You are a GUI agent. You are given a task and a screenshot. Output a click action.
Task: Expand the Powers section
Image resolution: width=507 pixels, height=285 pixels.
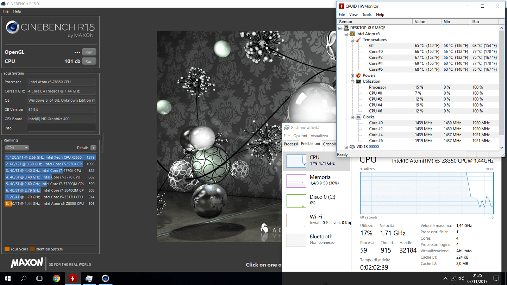pyautogui.click(x=352, y=76)
